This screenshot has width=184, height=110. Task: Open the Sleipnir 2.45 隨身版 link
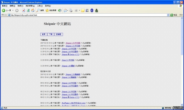point(69,77)
